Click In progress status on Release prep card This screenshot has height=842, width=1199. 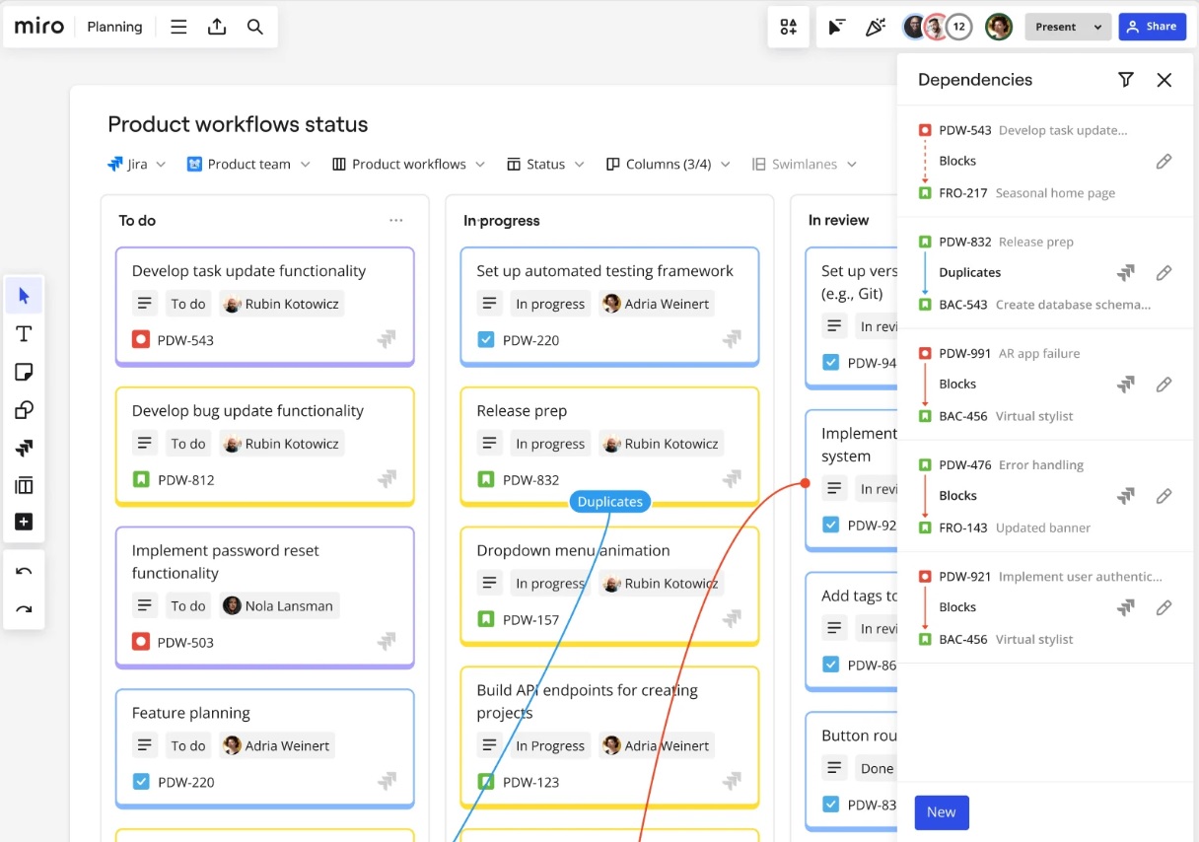pos(550,444)
